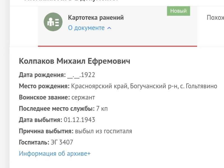Screen dimensions: 224x168
Task: Click the Последнее место службы label
Action: click(x=57, y=109)
